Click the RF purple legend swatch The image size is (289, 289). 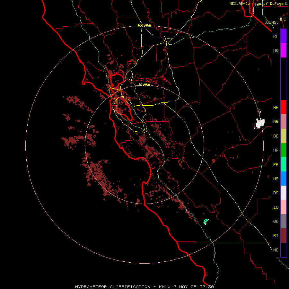point(284,36)
